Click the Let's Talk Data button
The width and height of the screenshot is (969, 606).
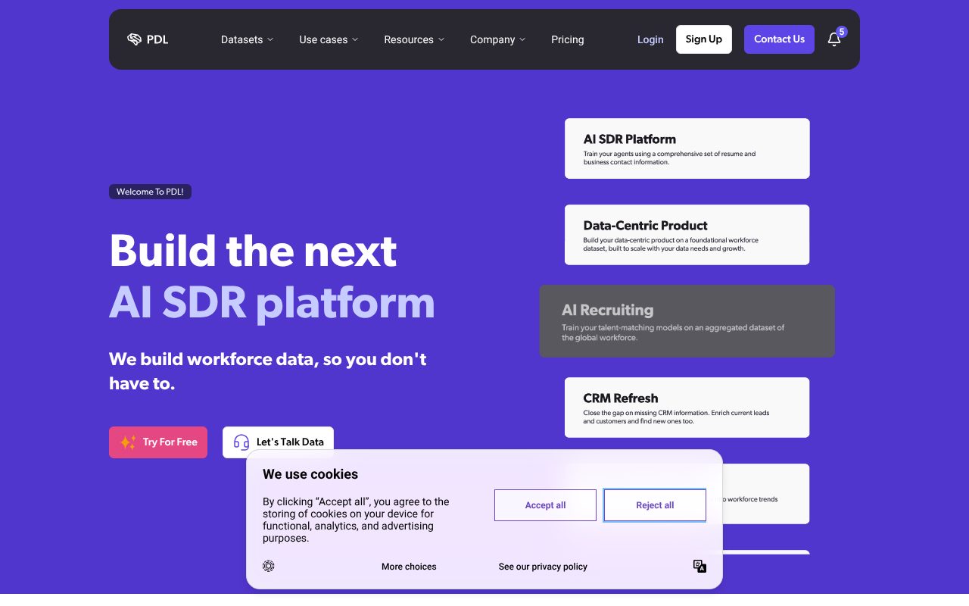point(278,442)
